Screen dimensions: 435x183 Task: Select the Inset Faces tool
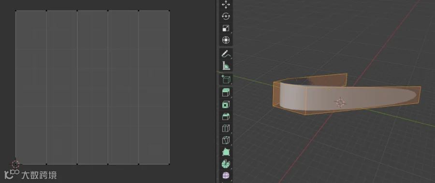coord(226,104)
